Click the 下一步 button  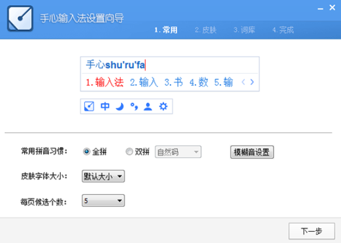311,231
